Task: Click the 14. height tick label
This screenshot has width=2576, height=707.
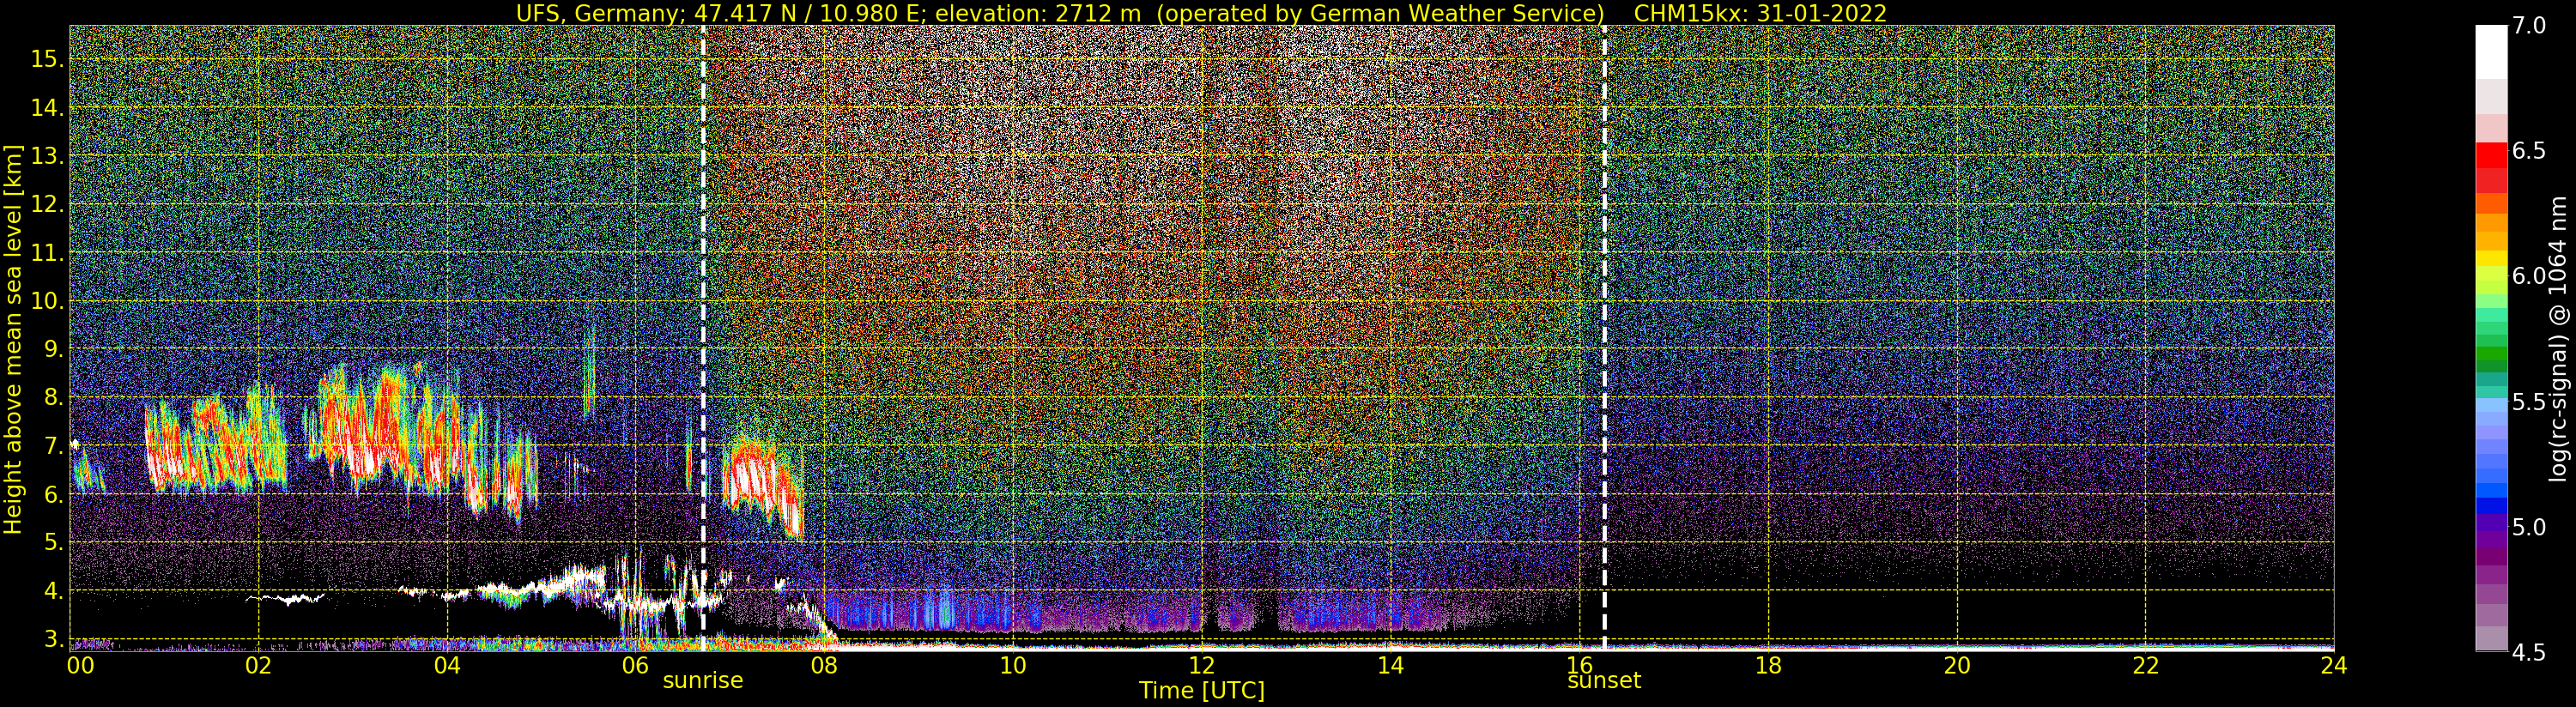Action: point(47,107)
